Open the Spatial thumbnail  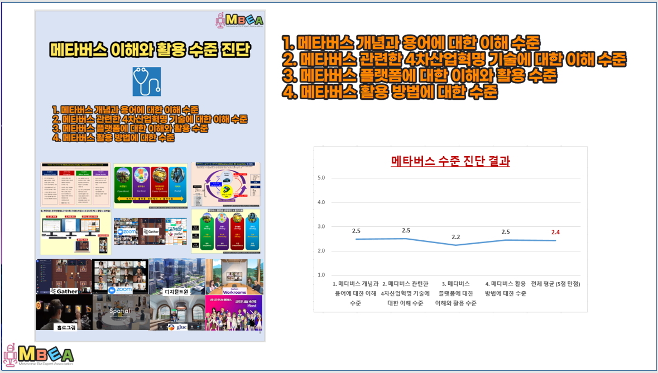[121, 313]
